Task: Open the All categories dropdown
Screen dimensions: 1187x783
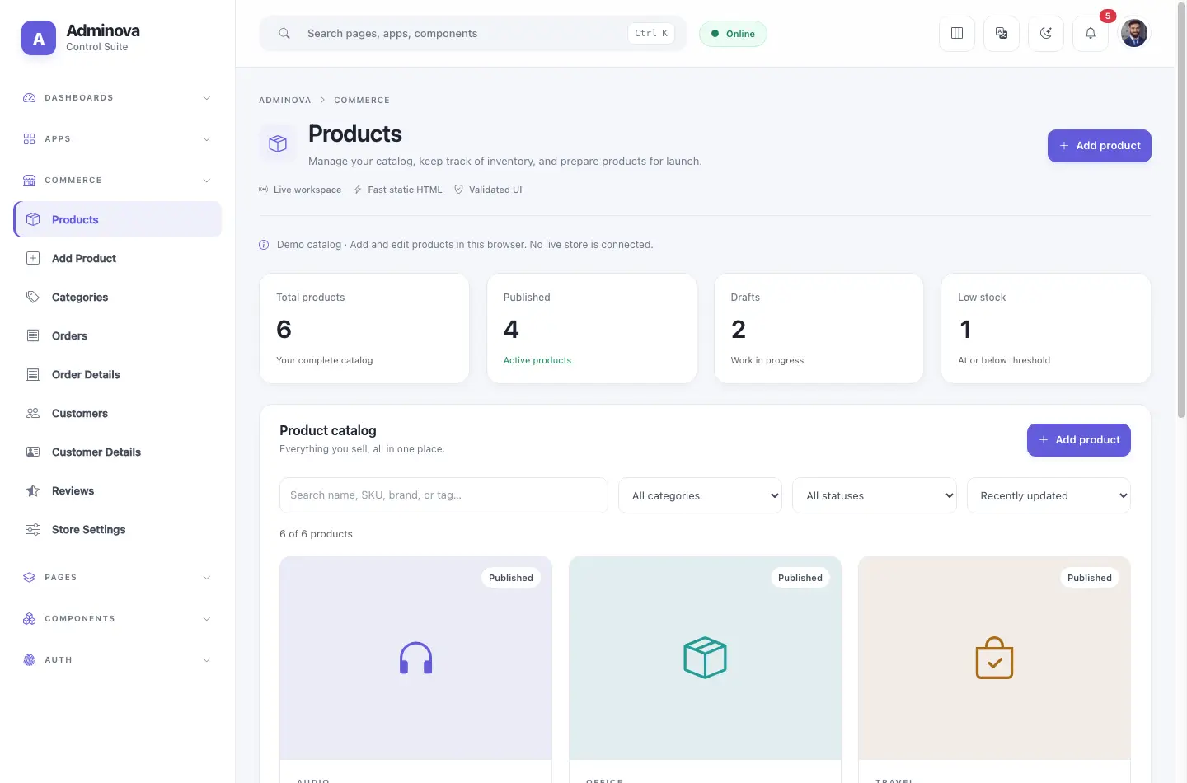Action: [700, 495]
